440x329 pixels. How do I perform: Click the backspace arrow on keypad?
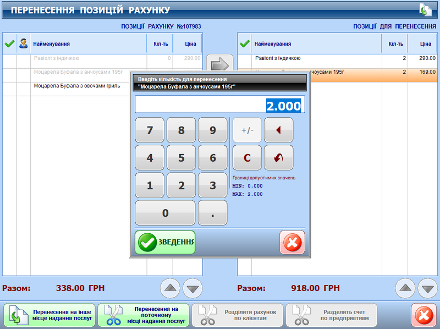pyautogui.click(x=278, y=130)
